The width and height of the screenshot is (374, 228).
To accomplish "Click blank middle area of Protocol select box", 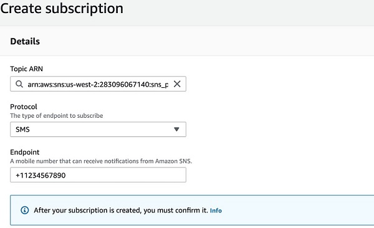I will pyautogui.click(x=100, y=130).
